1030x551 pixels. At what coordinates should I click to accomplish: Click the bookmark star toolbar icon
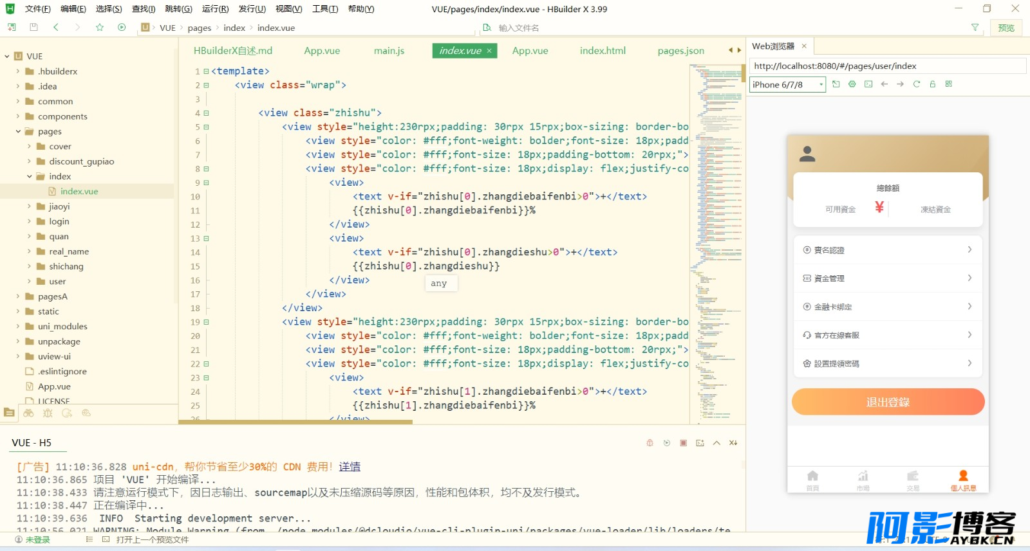(x=100, y=27)
